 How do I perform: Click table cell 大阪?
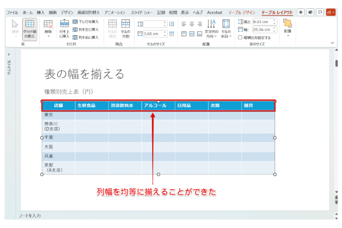(58, 147)
